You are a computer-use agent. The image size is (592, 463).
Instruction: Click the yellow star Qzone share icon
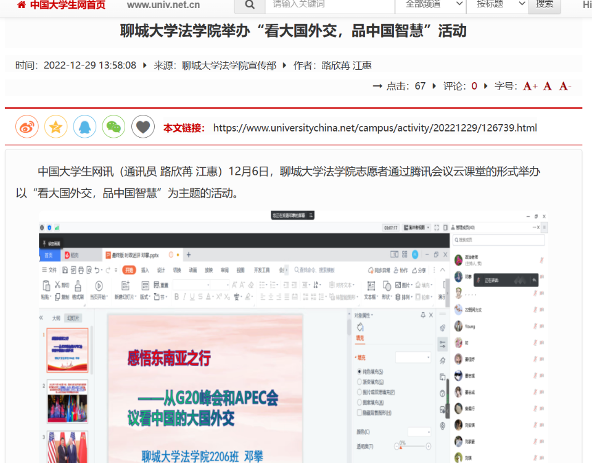[56, 127]
